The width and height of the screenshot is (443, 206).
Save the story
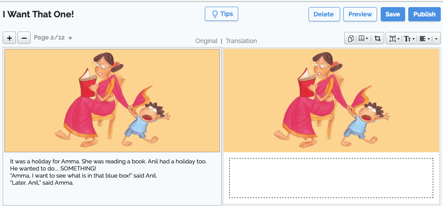[x=393, y=14]
